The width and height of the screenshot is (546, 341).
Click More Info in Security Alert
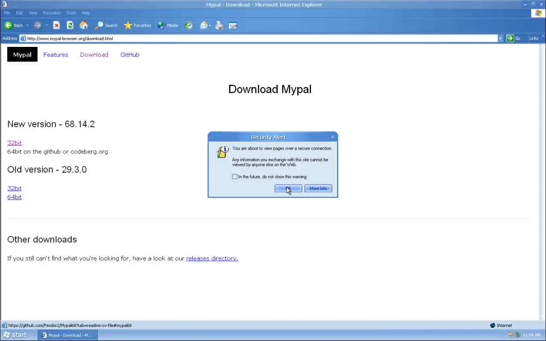pyautogui.click(x=318, y=188)
